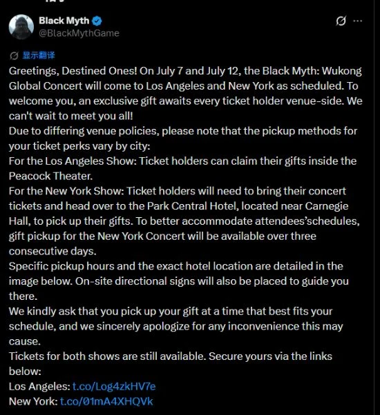Viewport: 380px width, 415px height.
Task: Click the 'consecutive days.' line
Action: 53,251
